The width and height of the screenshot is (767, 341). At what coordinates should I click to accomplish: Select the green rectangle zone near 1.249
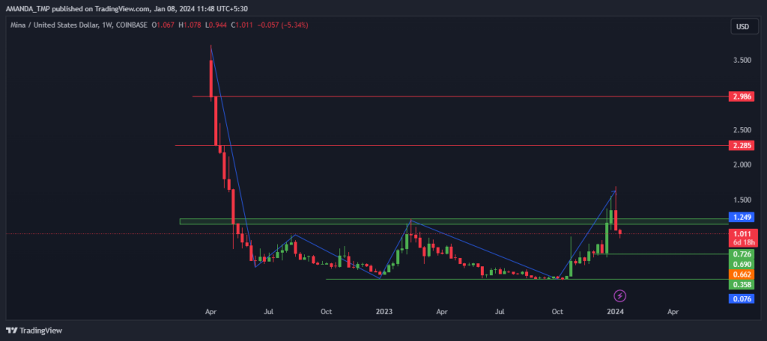tap(454, 221)
